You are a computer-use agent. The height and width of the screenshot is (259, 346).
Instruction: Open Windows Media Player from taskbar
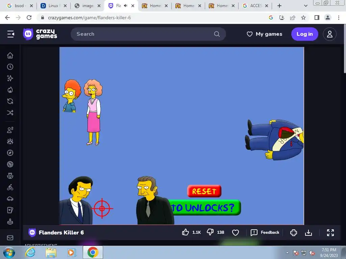tap(71, 253)
